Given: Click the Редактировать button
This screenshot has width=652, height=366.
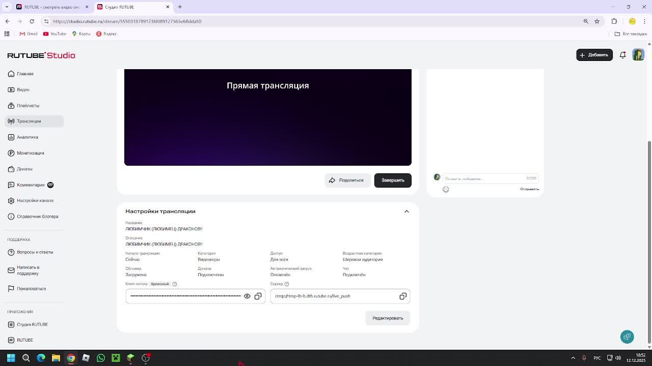Looking at the screenshot, I should (x=388, y=318).
